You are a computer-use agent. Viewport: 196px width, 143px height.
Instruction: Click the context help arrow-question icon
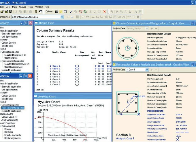[x=40, y=11]
